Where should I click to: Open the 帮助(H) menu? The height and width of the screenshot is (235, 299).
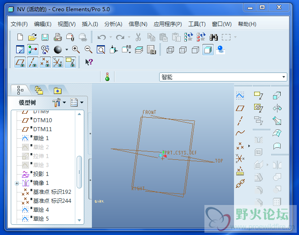tap(247, 24)
